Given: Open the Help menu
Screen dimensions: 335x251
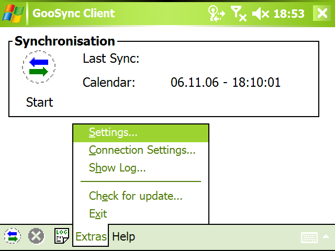Looking at the screenshot, I should [x=124, y=237].
